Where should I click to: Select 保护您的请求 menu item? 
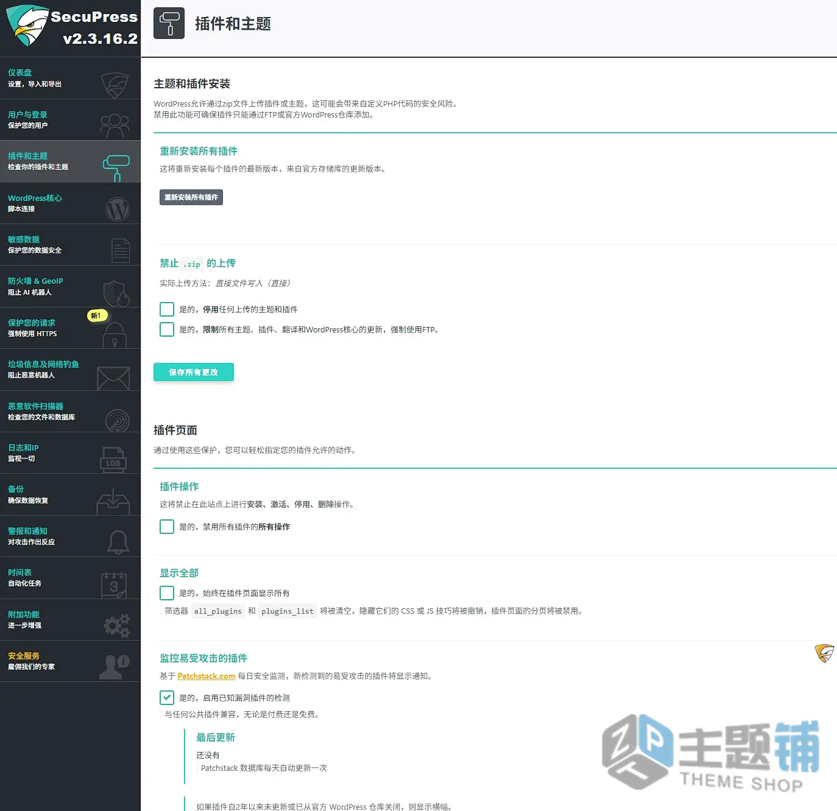coord(70,328)
